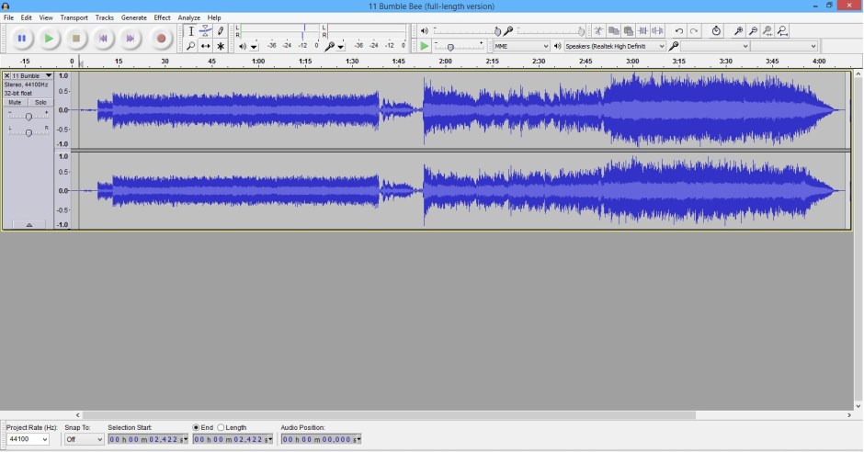Select the Draw pencil tool
864x452 pixels.
click(x=221, y=31)
